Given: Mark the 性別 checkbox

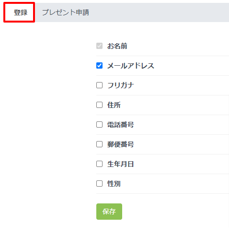Looking at the screenshot, I should (x=99, y=184).
